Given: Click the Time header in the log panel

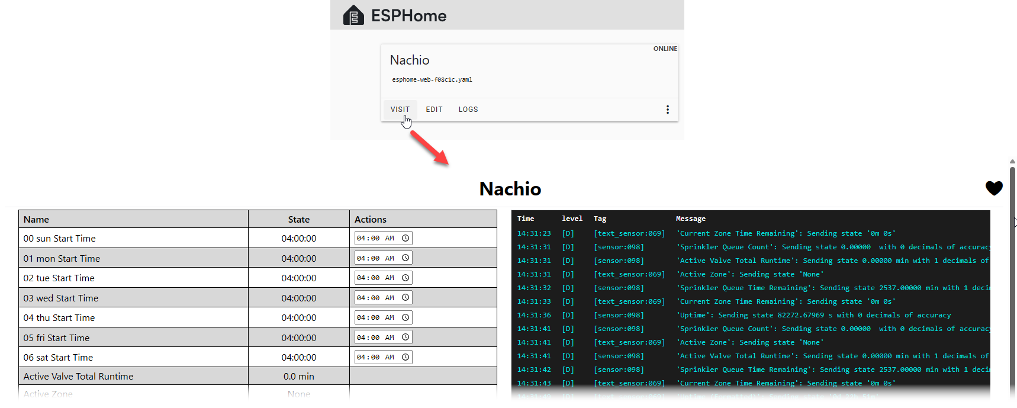Looking at the screenshot, I should tap(526, 219).
